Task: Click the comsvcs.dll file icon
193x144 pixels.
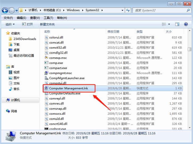Action: pos(46,114)
